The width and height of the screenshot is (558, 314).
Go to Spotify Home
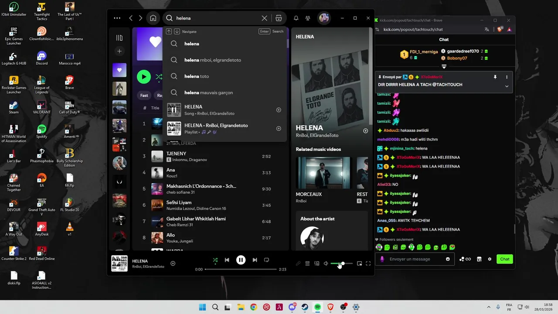coord(153,18)
